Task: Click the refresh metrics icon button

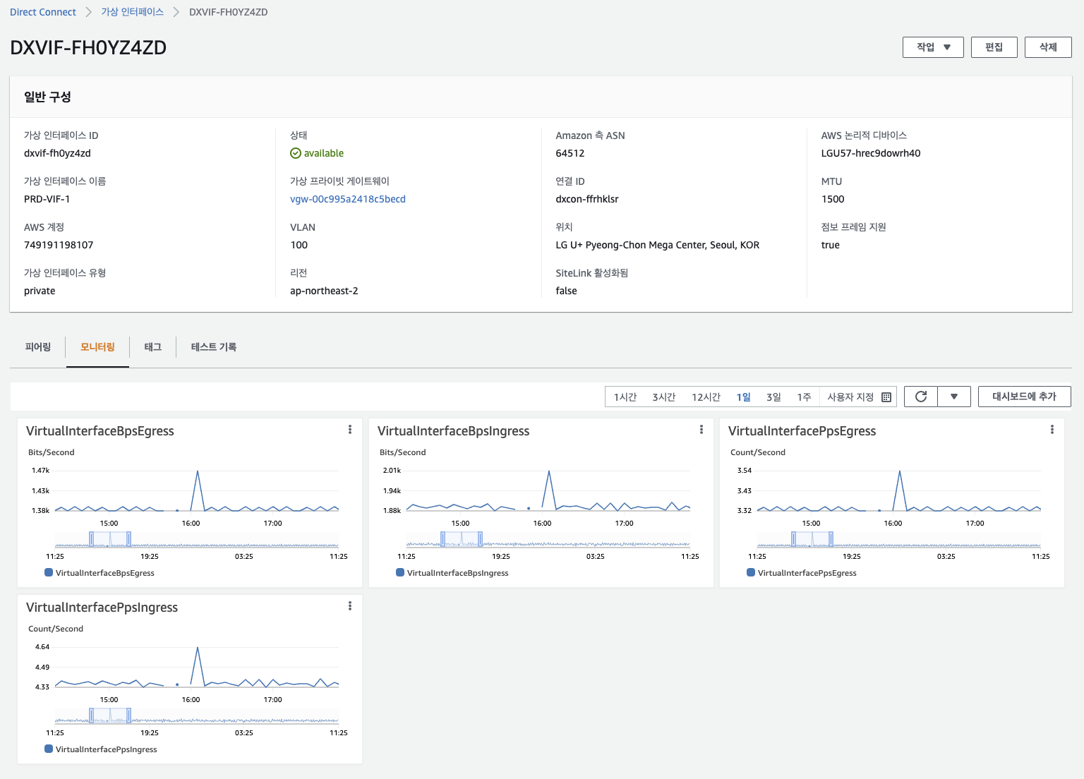Action: click(x=921, y=397)
